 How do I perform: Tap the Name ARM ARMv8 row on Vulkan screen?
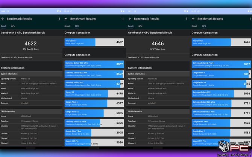[158, 117]
